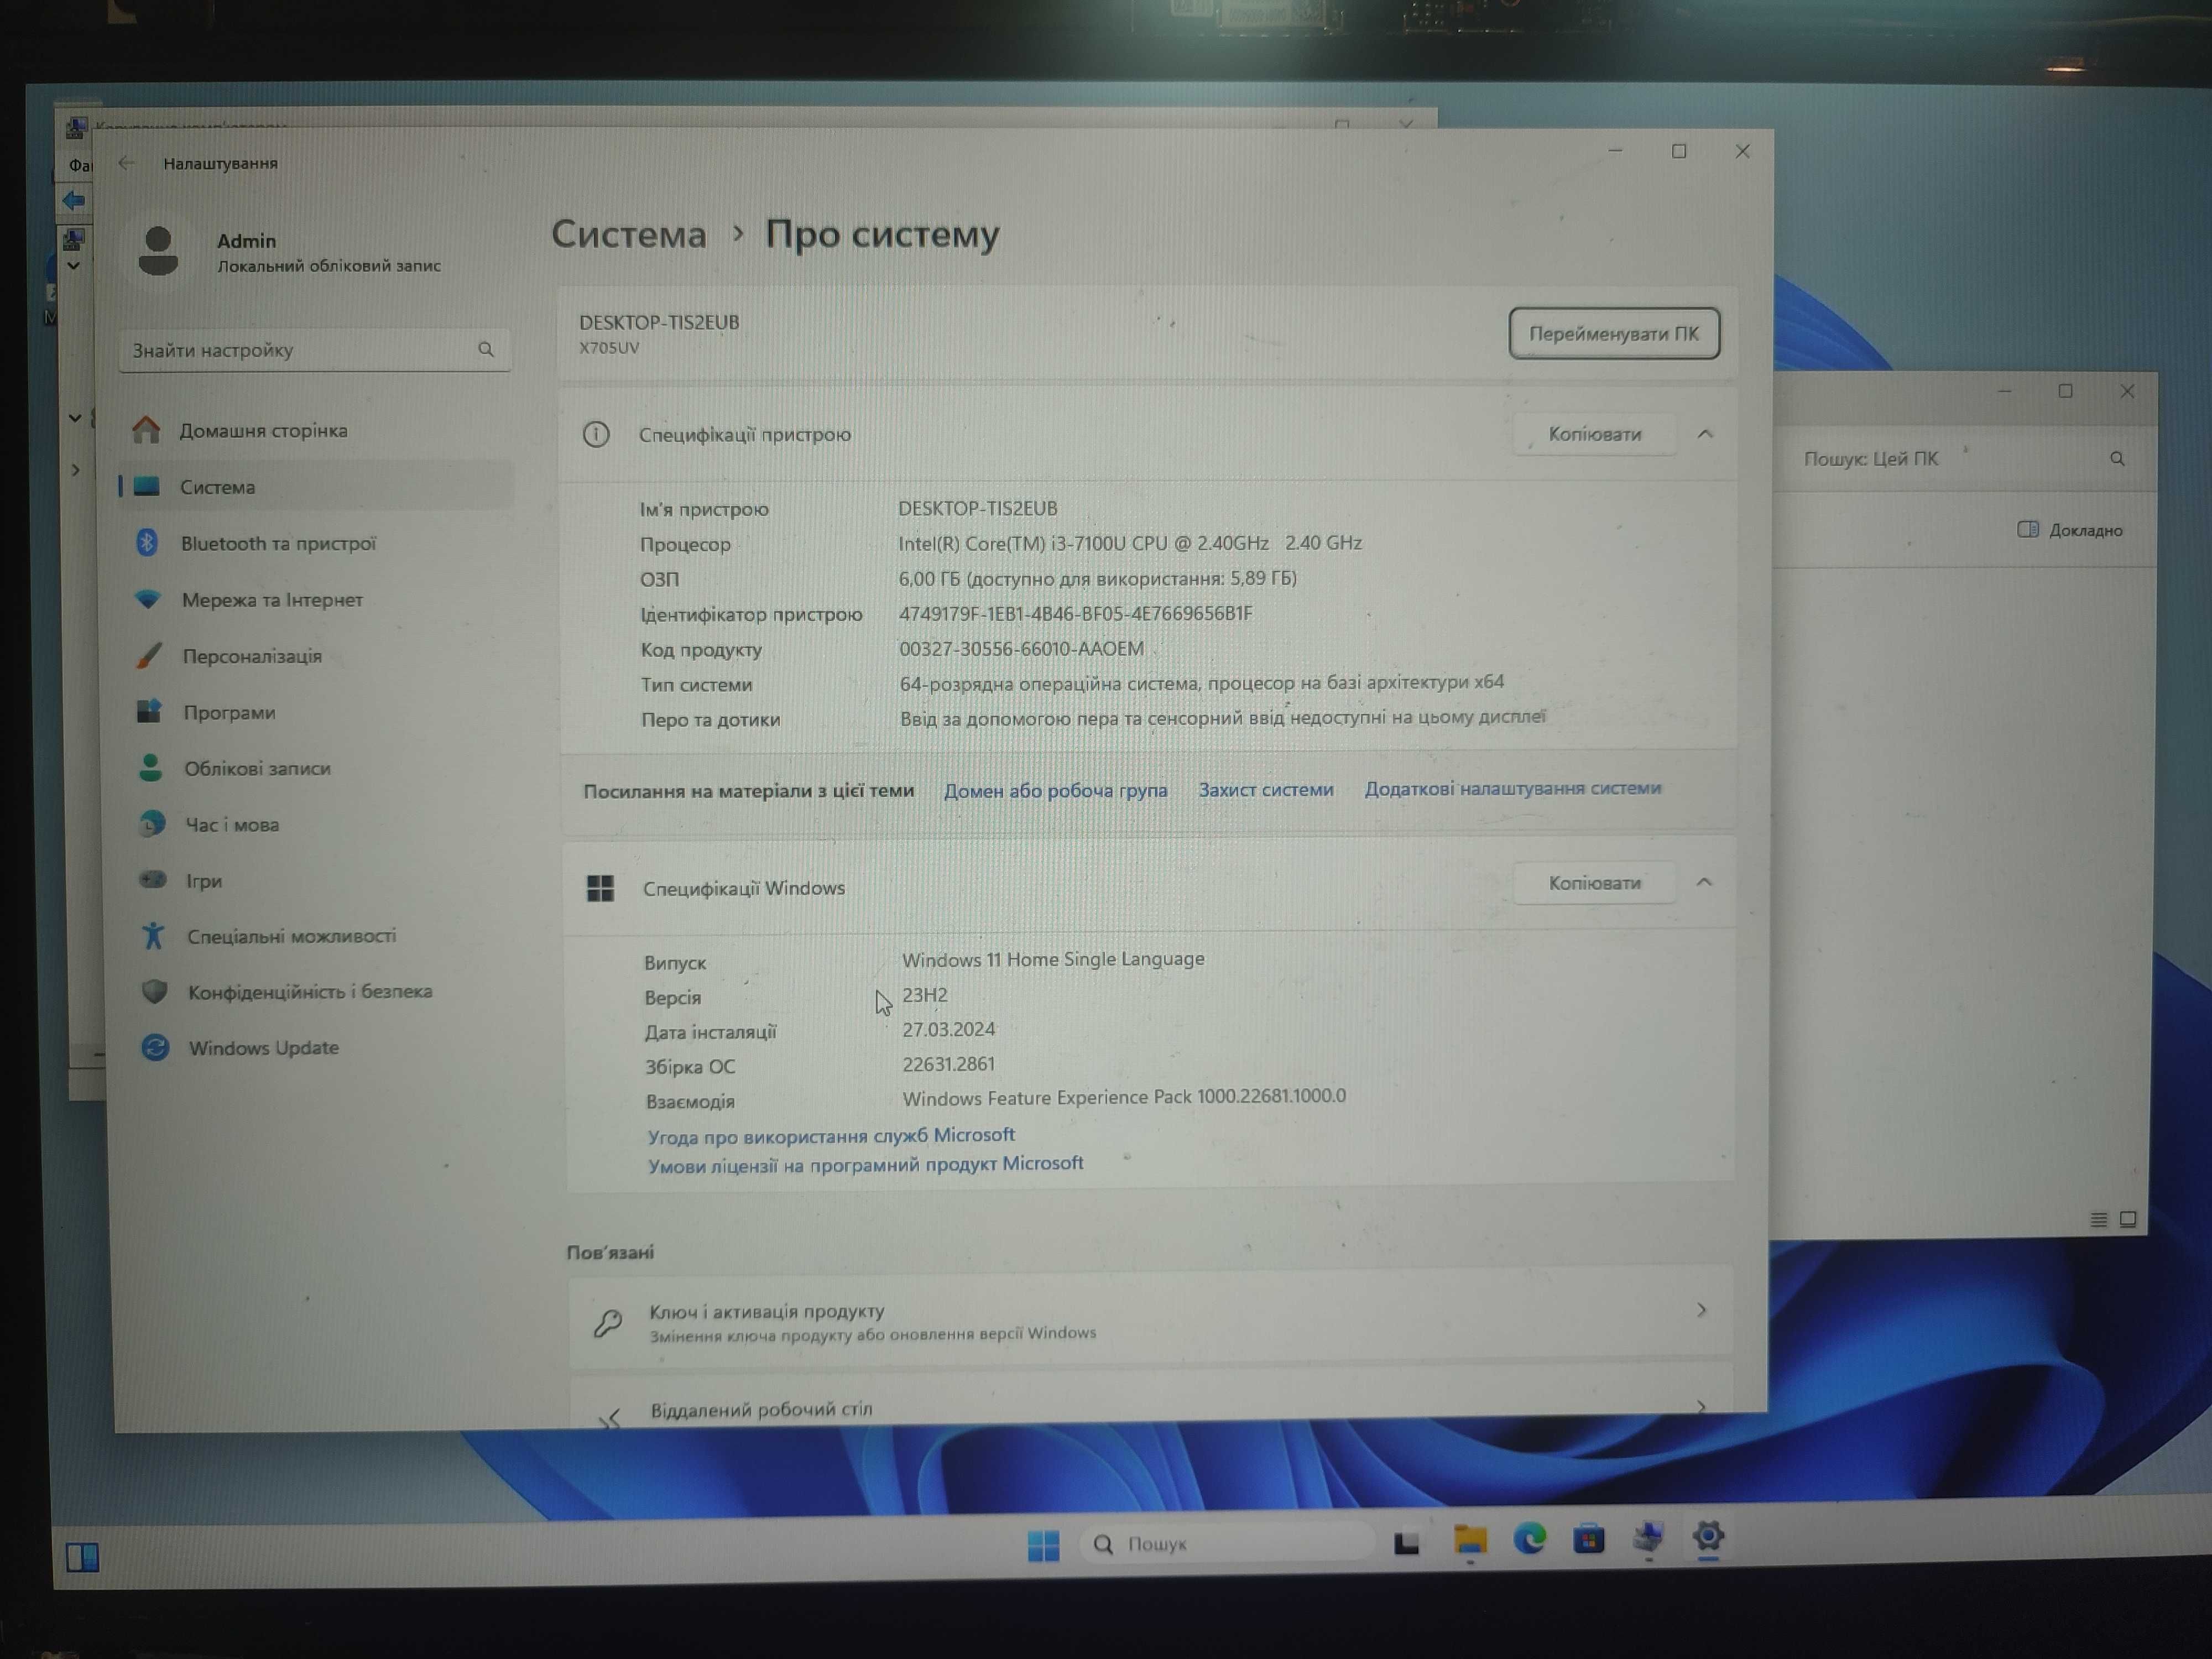Open Захист системи link
Screen dimensions: 2212x1659
1266,789
